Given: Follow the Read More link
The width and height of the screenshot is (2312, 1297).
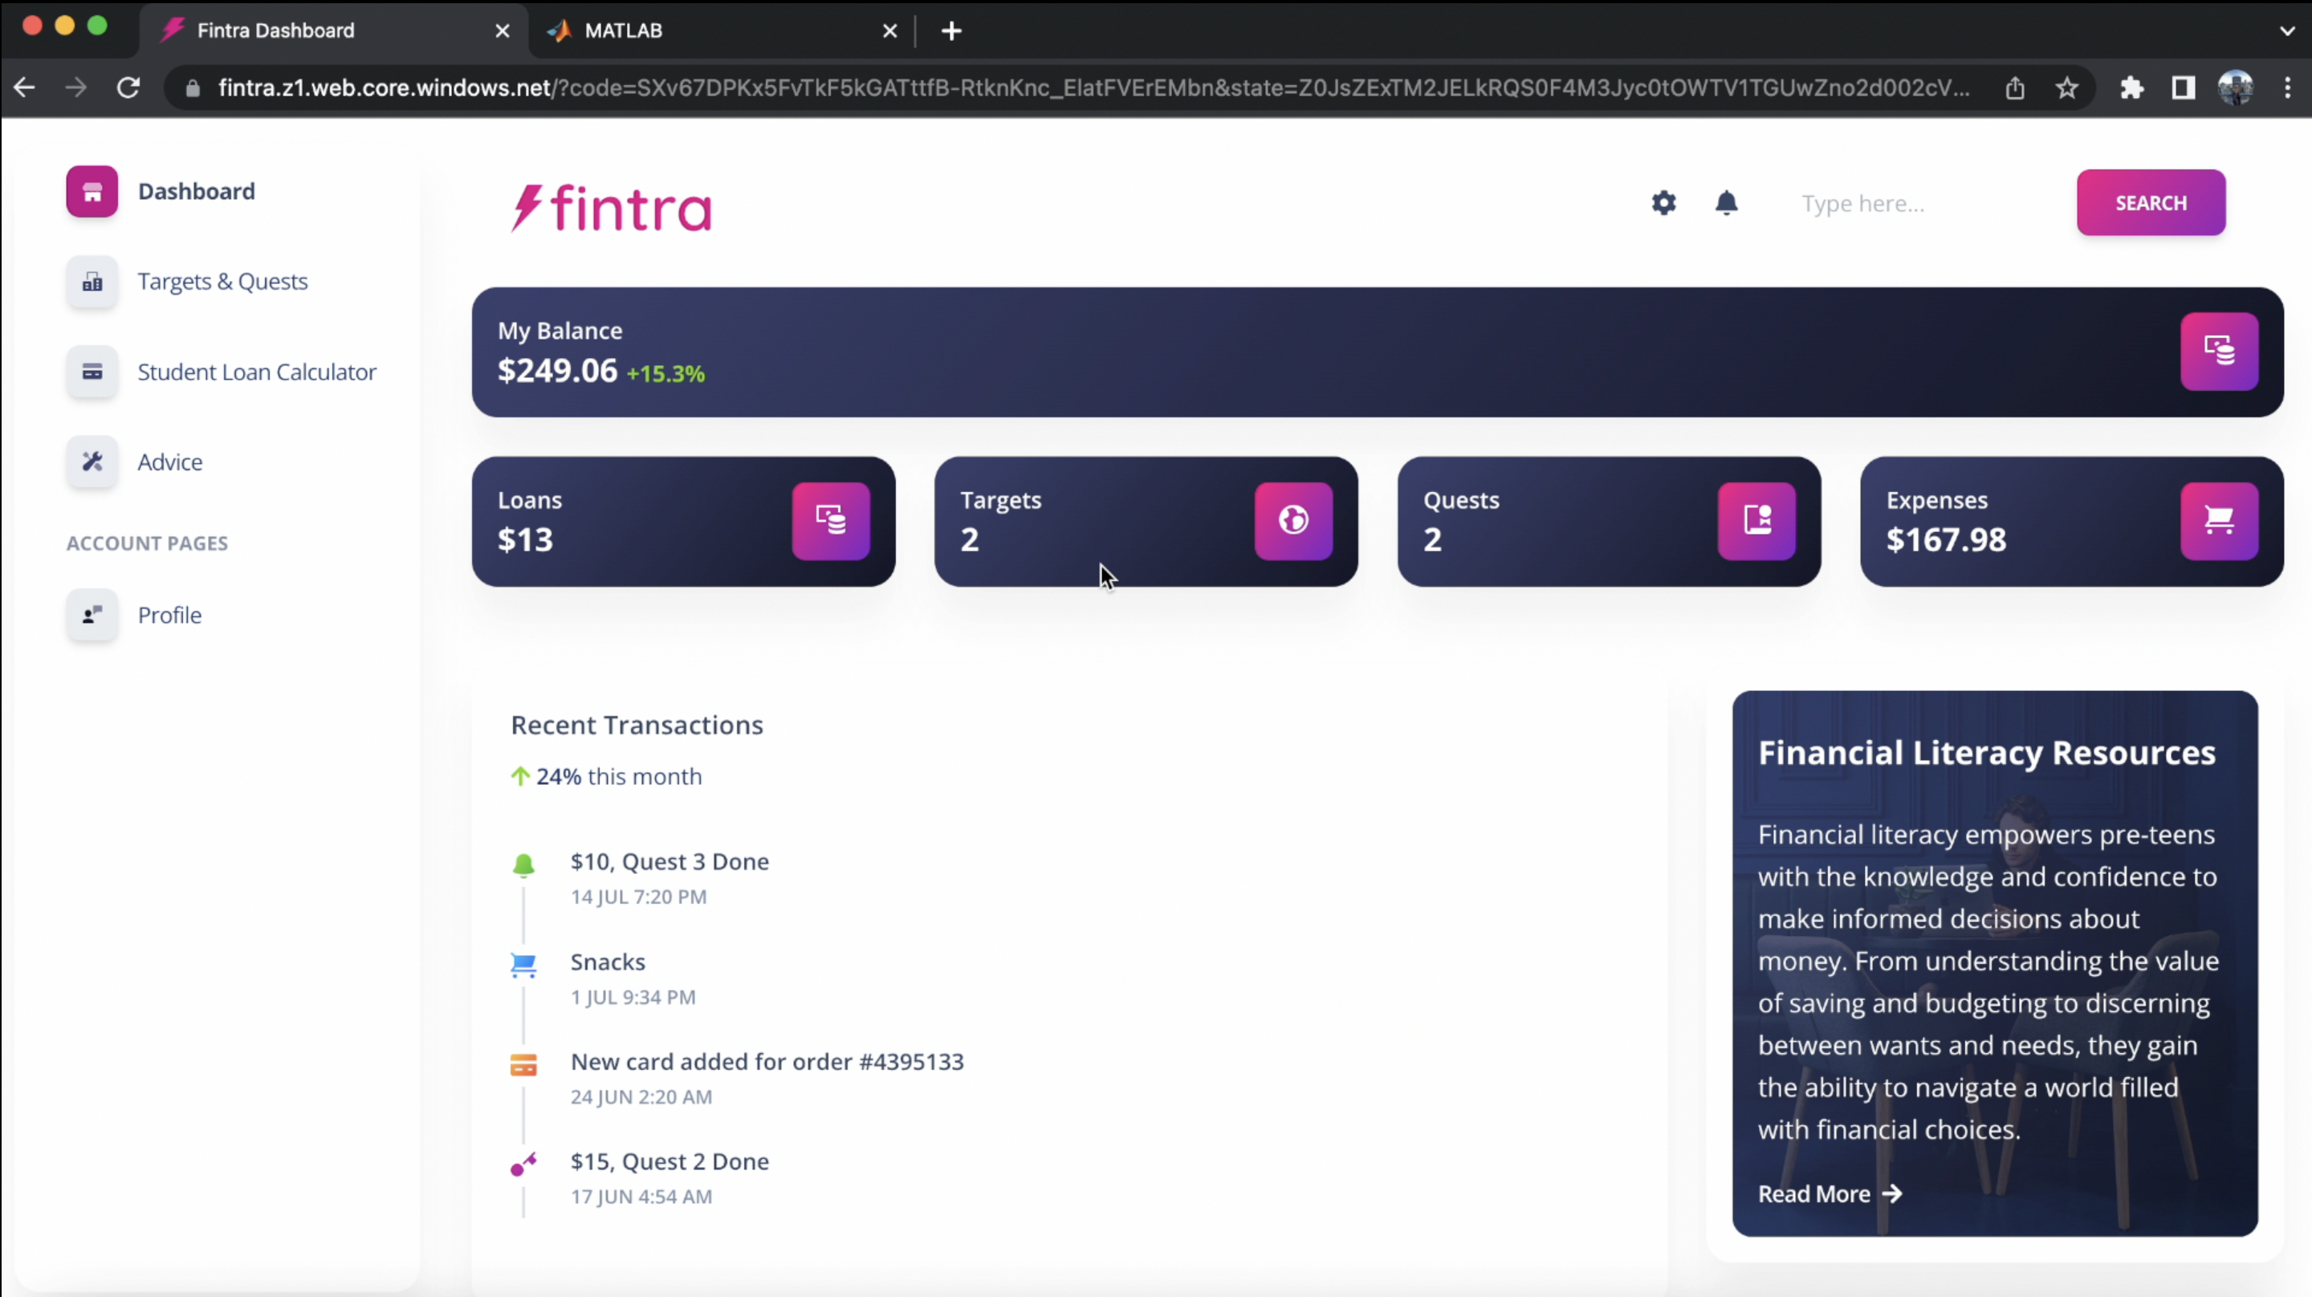Looking at the screenshot, I should click(x=1828, y=1193).
